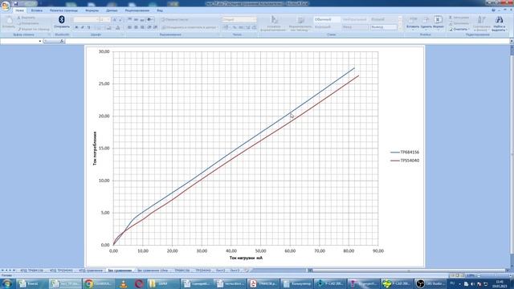
Task: Switch to the КПД TPS54040 sheet tab
Action: coord(61,271)
